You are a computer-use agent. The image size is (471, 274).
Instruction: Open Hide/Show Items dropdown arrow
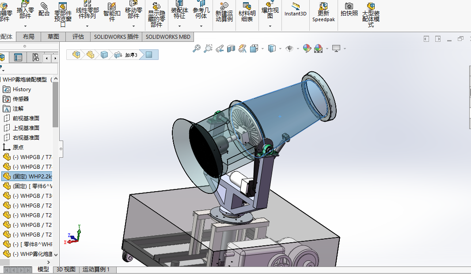click(298, 48)
